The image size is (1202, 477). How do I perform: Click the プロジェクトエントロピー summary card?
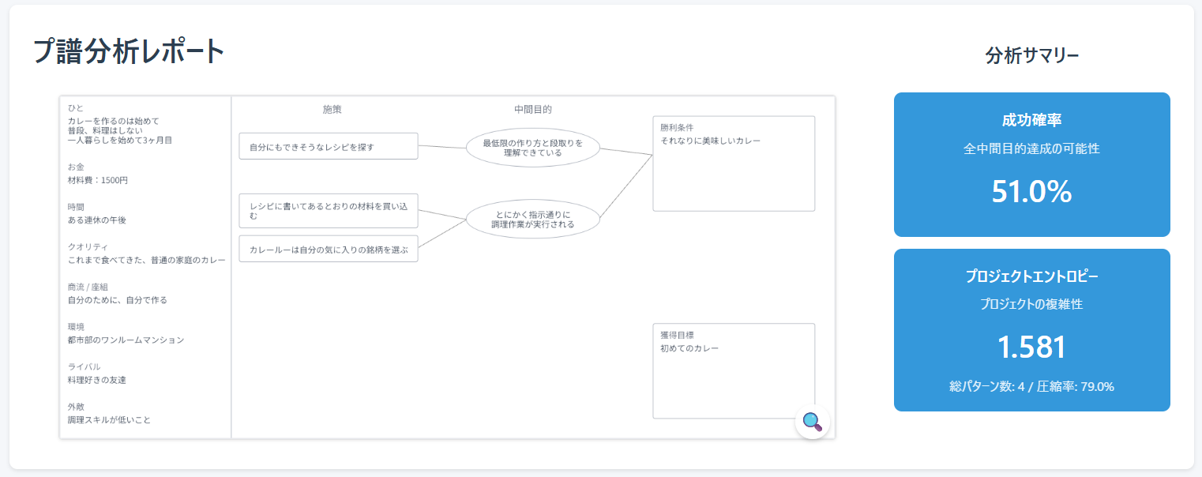[1031, 329]
